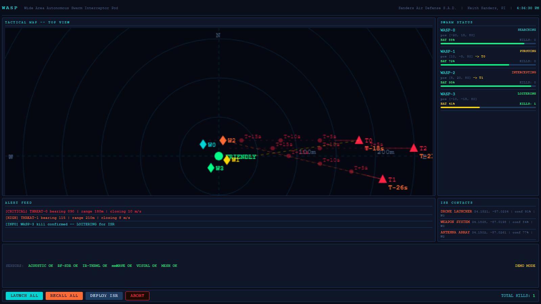Click the mmWAVE OK sensor status
Screen dimensions: 541x304
(x=122, y=266)
